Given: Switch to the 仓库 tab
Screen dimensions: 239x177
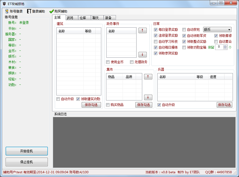Looking at the screenshot, I should coord(85,18).
